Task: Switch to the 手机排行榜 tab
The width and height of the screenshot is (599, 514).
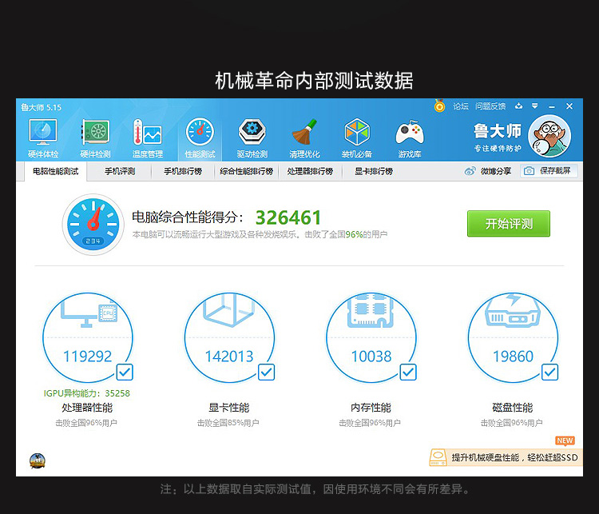Action: point(183,171)
